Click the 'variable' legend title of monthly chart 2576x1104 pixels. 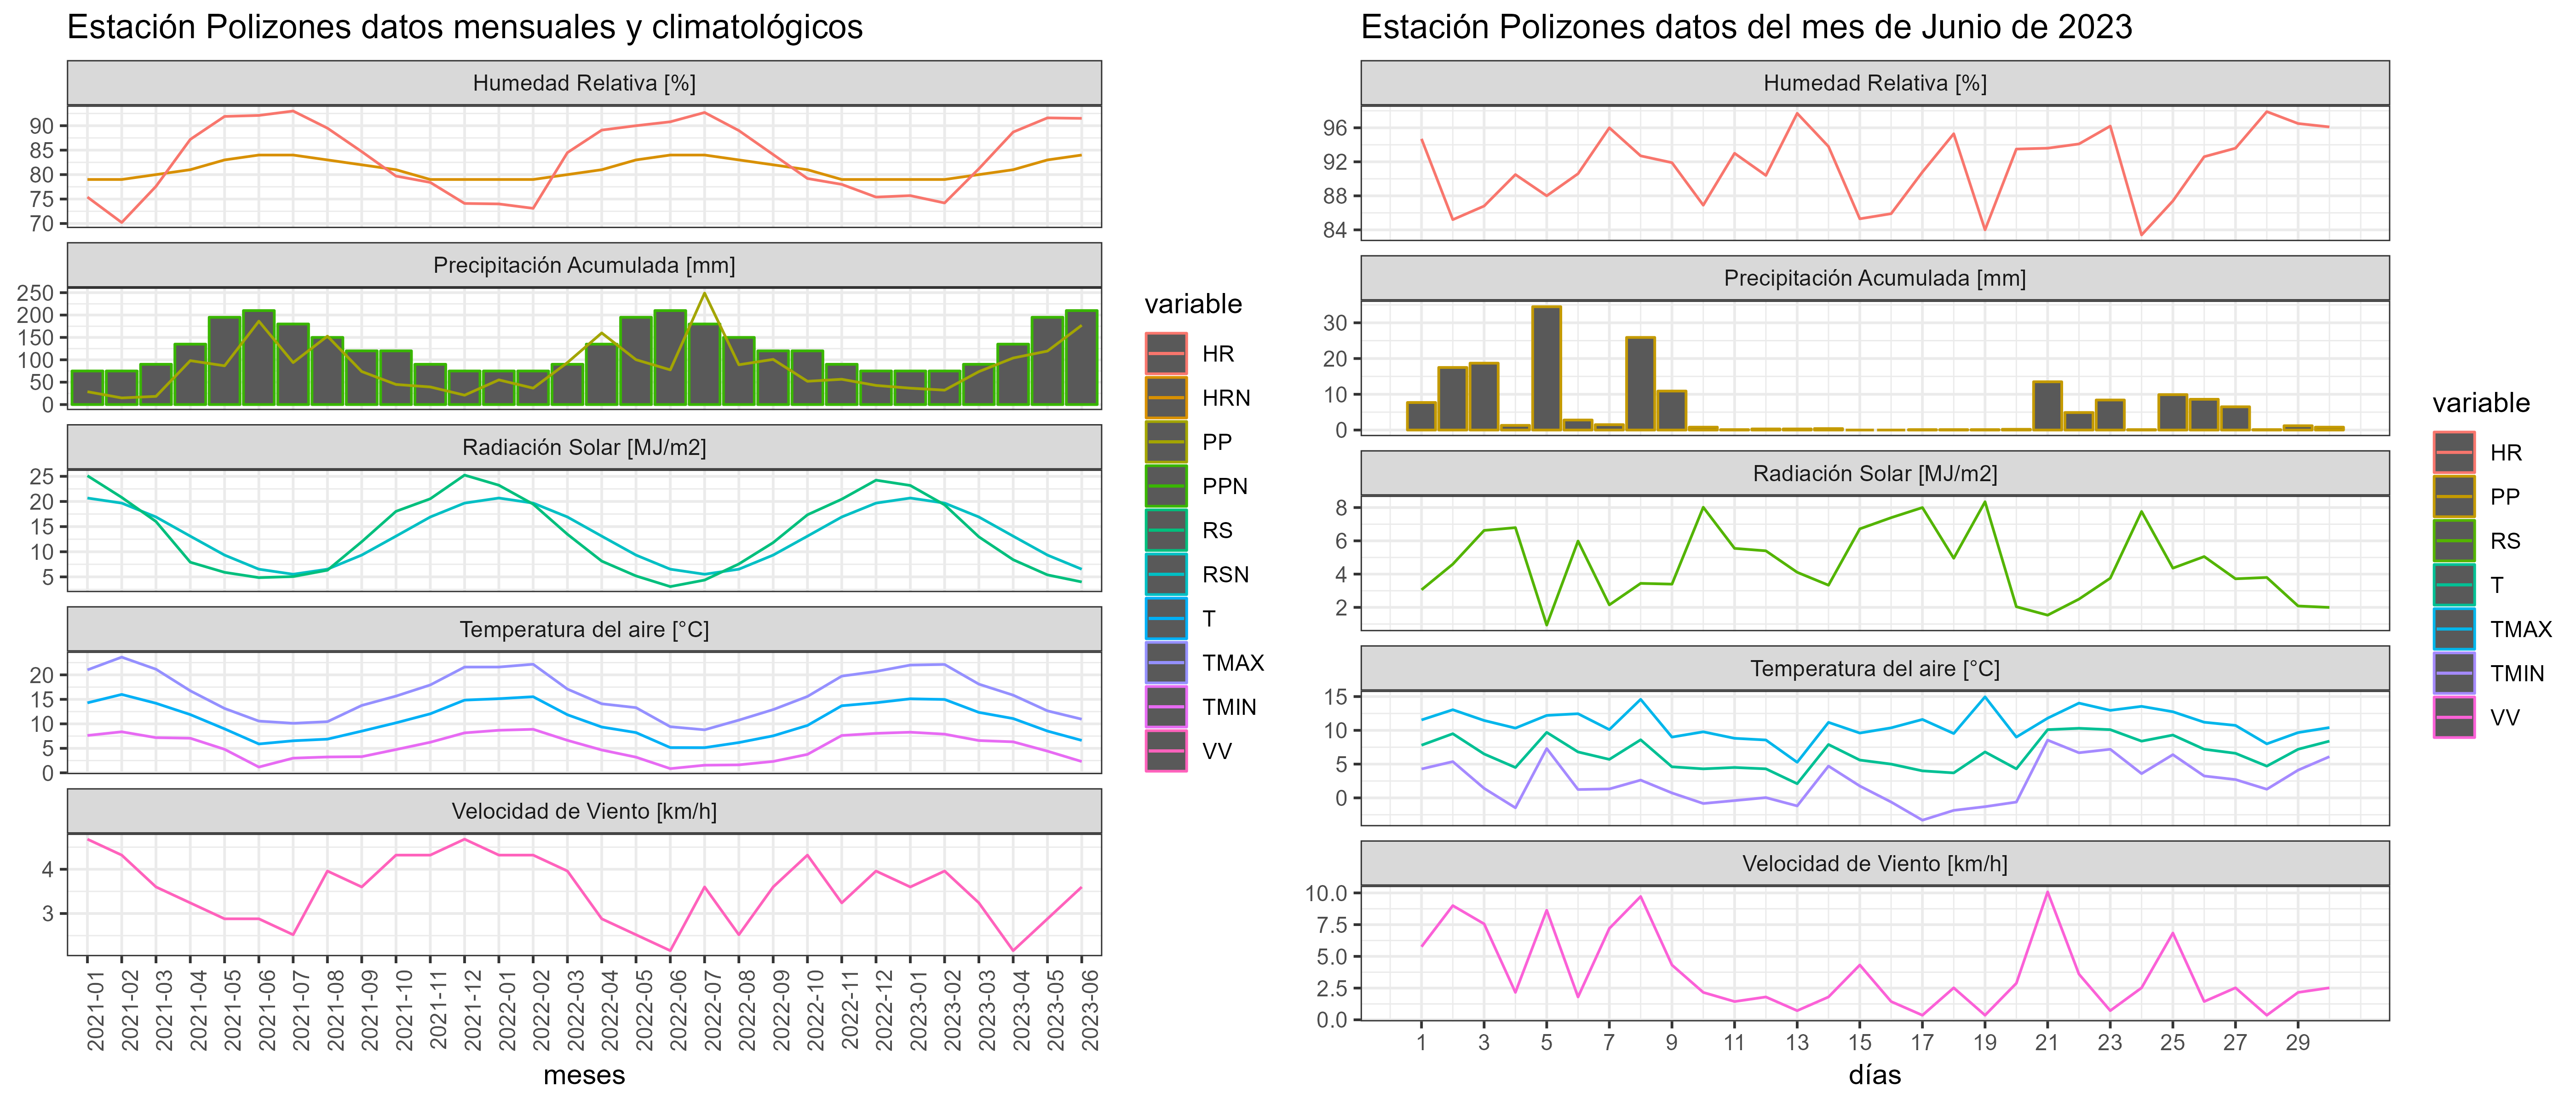(1193, 304)
